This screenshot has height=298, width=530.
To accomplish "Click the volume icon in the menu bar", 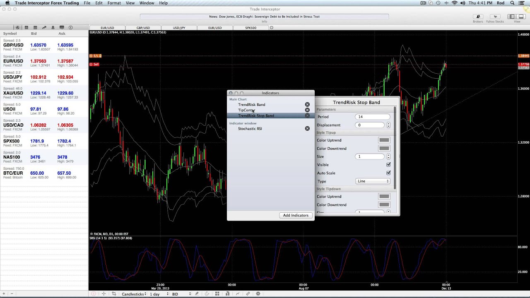I will [463, 3].
